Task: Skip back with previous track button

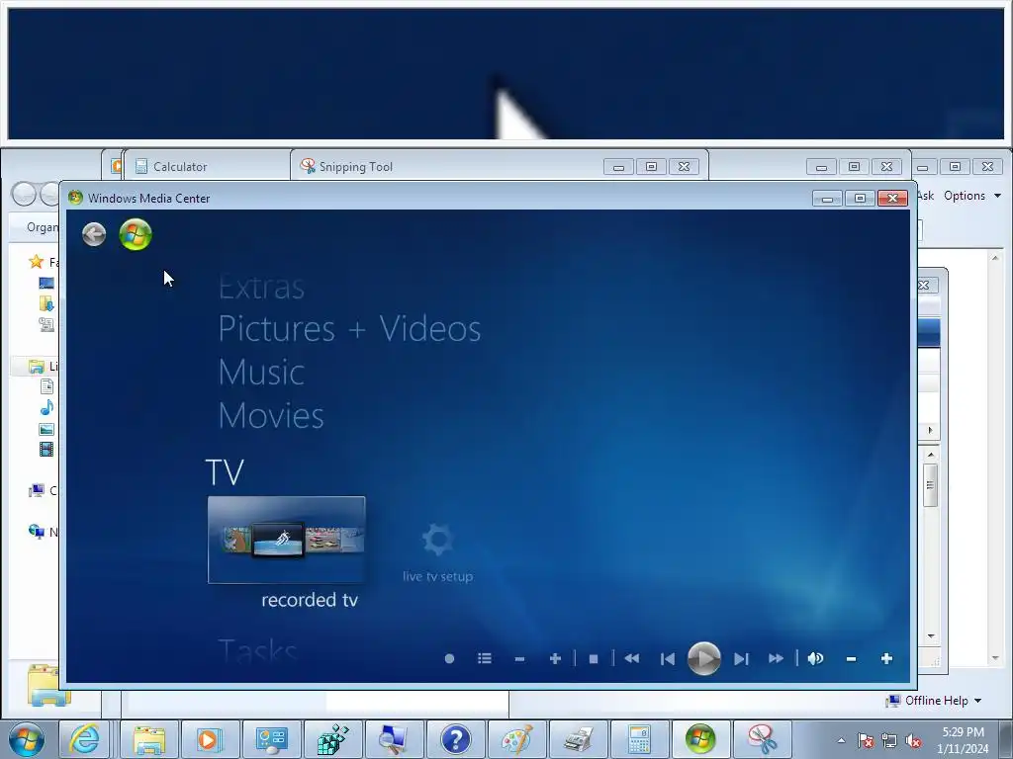Action: tap(668, 659)
